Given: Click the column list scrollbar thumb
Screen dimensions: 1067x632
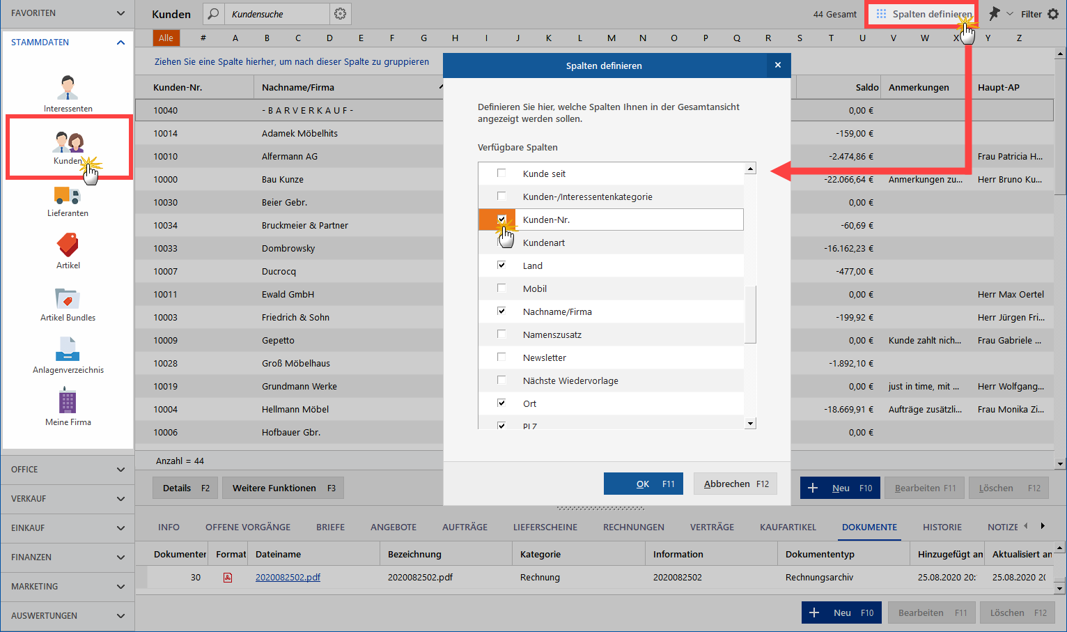Looking at the screenshot, I should point(750,314).
